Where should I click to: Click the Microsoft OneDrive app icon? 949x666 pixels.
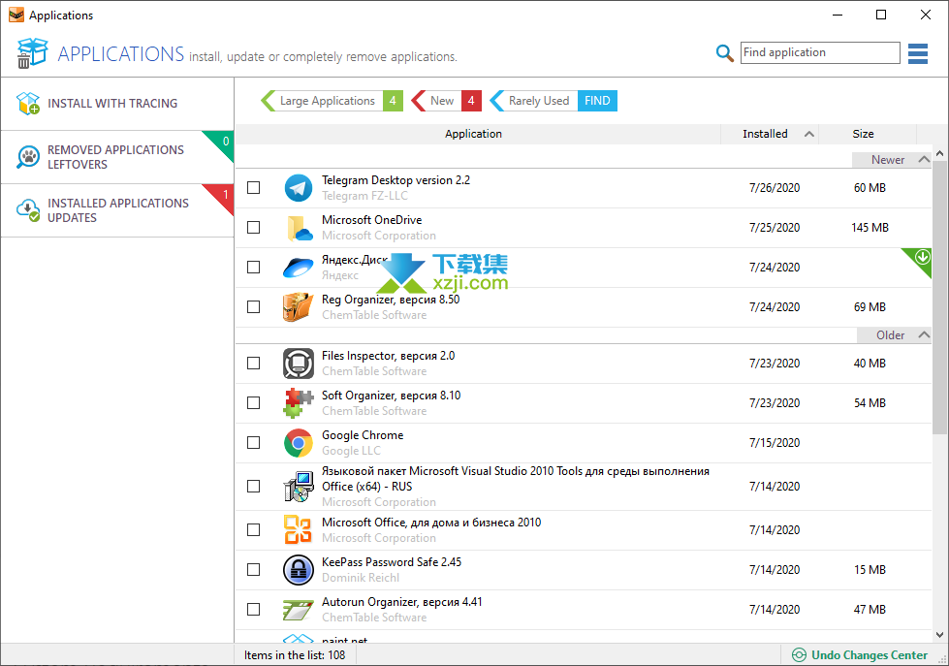(x=299, y=228)
